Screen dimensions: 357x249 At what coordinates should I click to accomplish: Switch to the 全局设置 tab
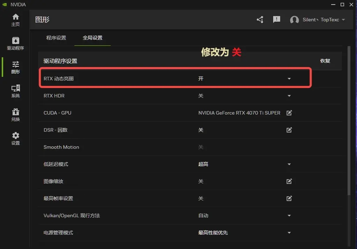point(93,38)
